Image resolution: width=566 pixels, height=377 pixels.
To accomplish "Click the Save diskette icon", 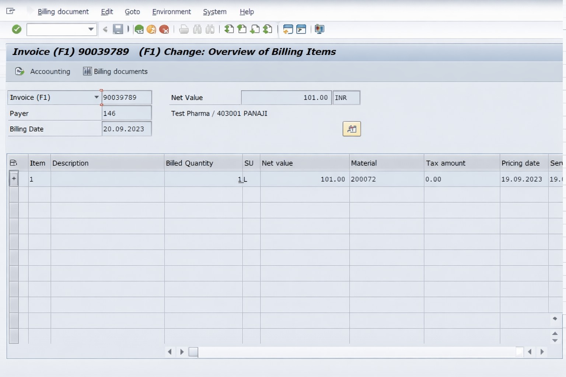I will 118,29.
